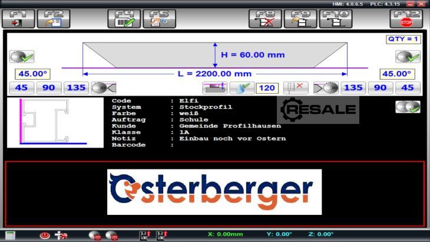Screen dimensions: 430x242
Task: Select the left 45 degree preset
Action: [22, 88]
